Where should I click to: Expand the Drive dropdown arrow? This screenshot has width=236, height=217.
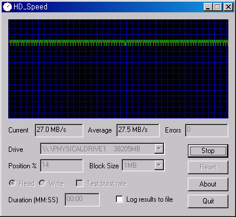point(159,149)
